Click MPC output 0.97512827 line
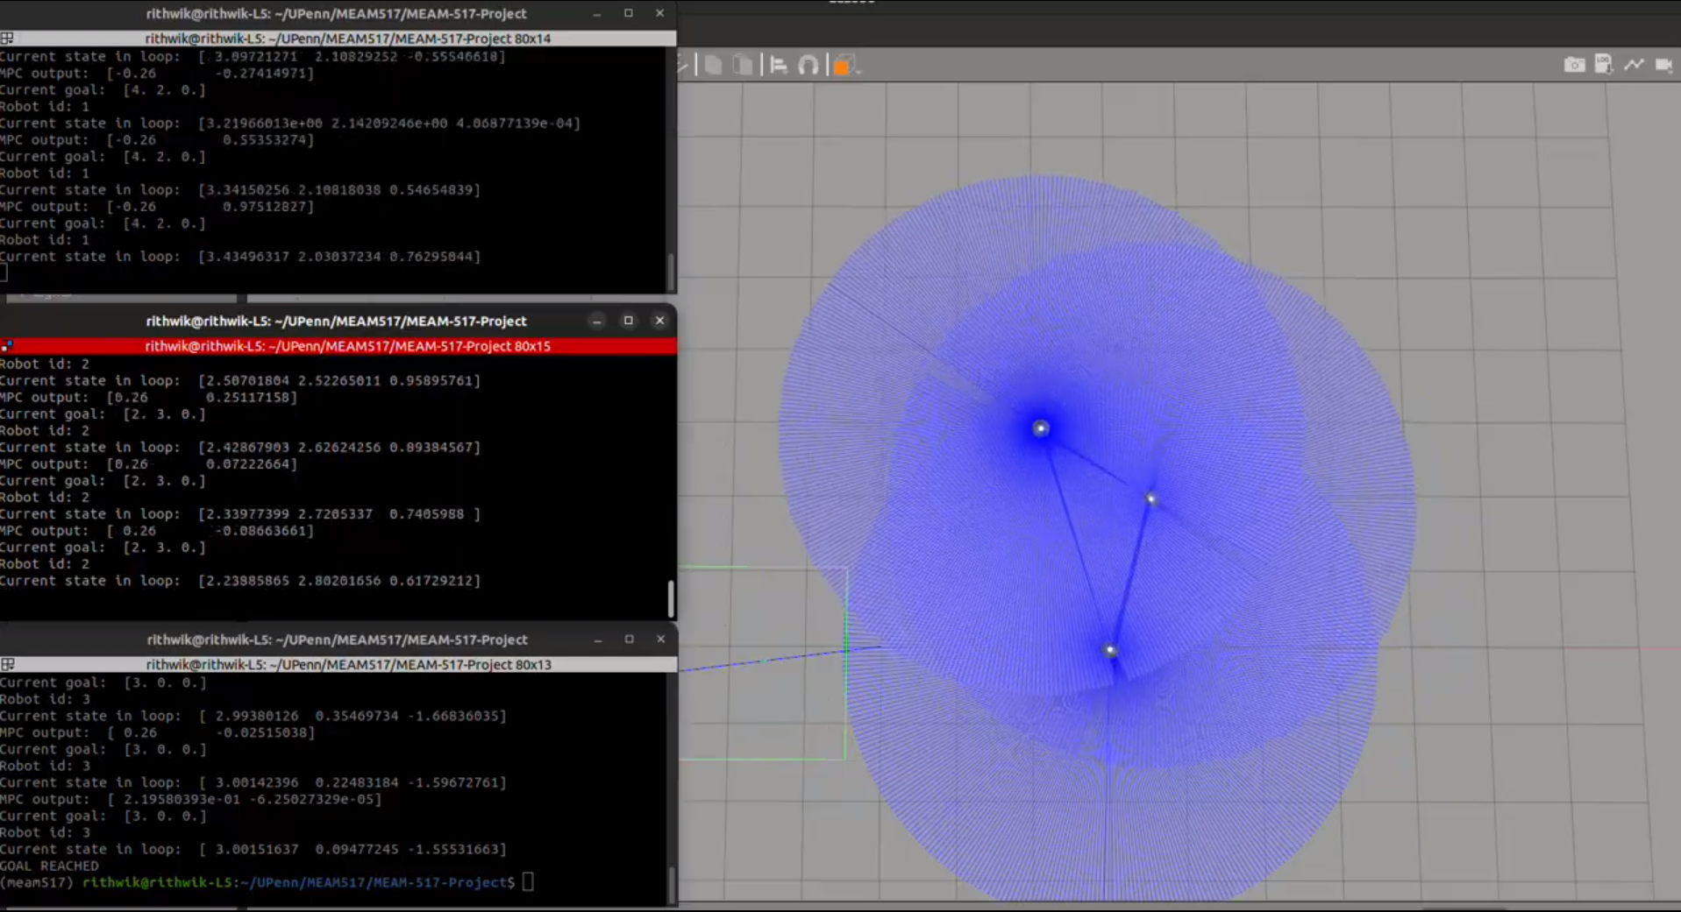 [x=157, y=207]
